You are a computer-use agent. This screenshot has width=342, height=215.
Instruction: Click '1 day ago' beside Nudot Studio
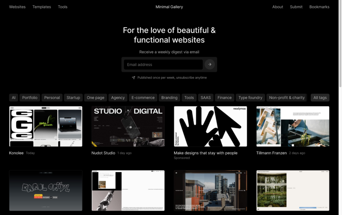(x=125, y=153)
